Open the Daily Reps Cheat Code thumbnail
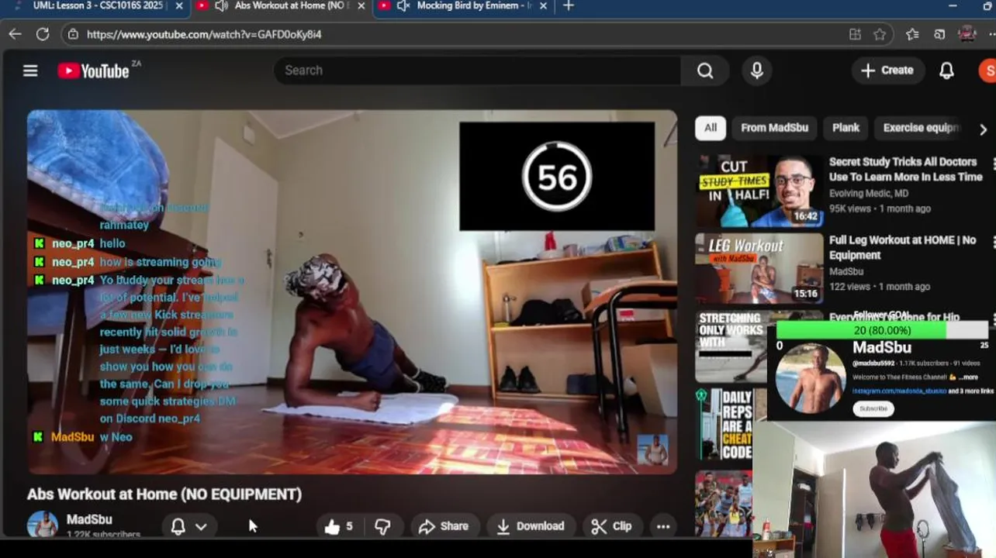This screenshot has height=558, width=996. (x=725, y=425)
